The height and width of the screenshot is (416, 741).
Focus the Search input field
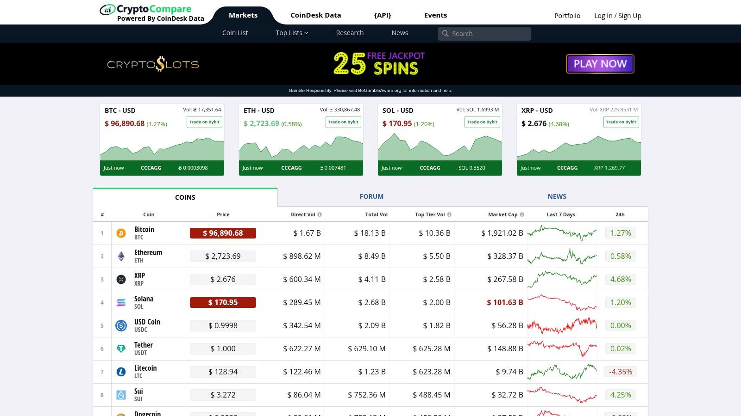(x=484, y=34)
